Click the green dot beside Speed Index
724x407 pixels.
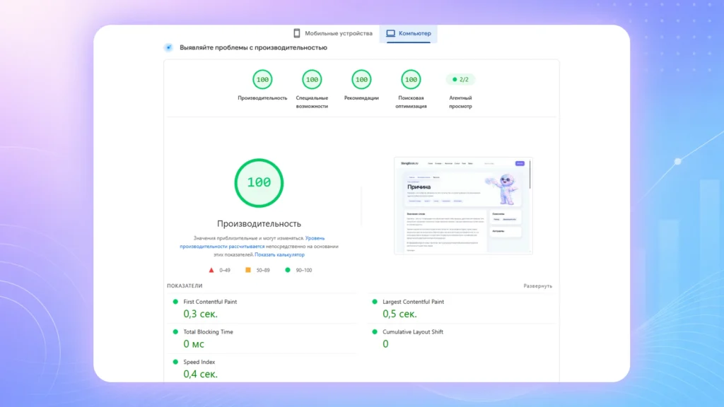point(175,362)
